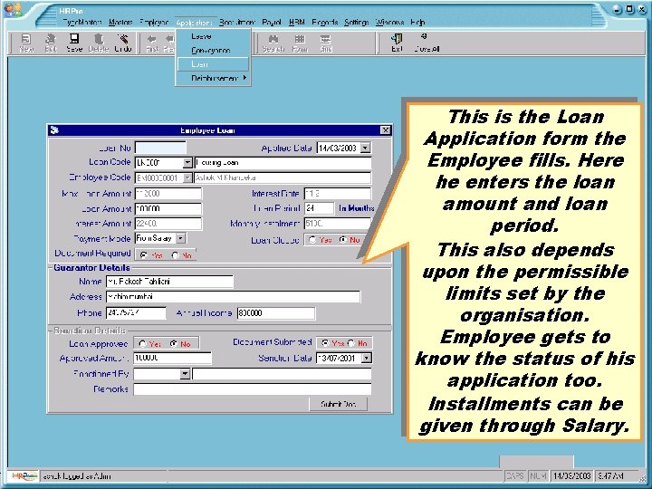This screenshot has height=489, width=652.
Task: Select Document Required No option
Action: coord(175,254)
